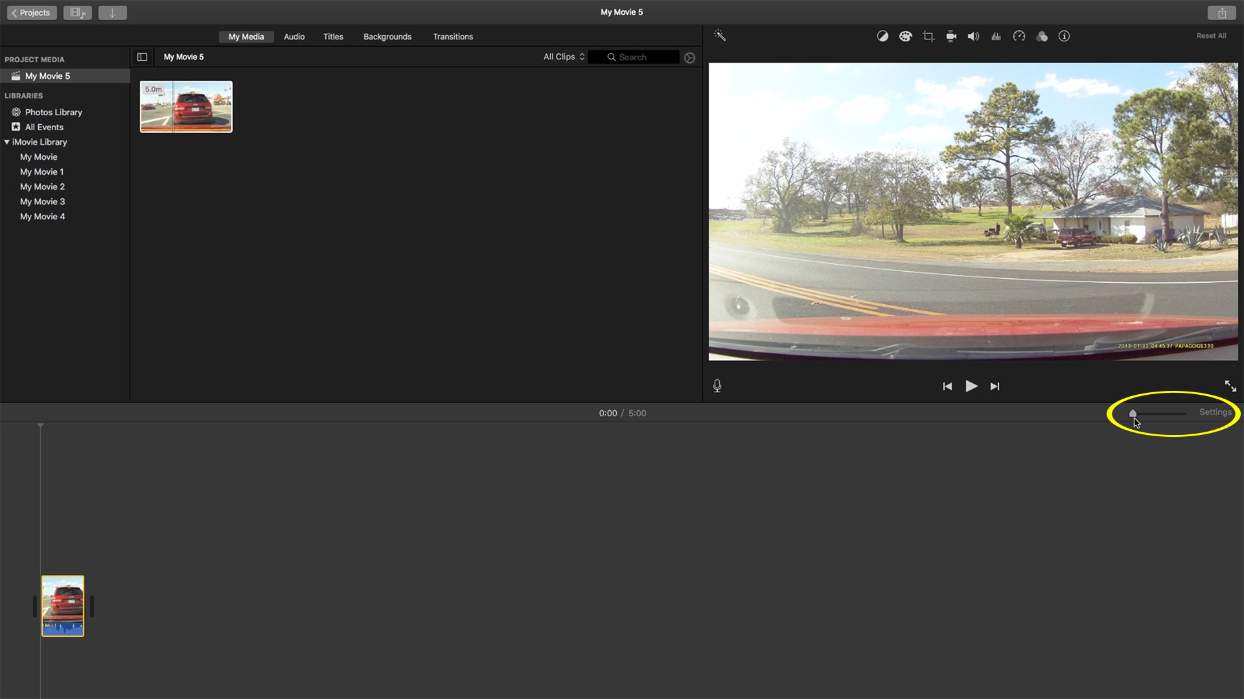Open the clip filter and audio effects icon

coord(1042,36)
